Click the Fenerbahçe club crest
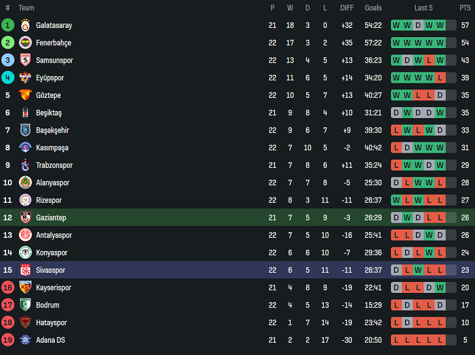Viewport: 475px width, 355px height. coord(25,43)
